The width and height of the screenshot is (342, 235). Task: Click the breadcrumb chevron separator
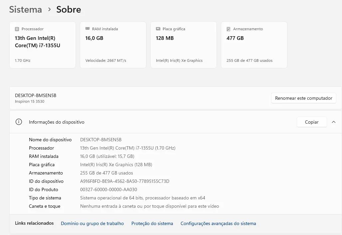coord(50,9)
